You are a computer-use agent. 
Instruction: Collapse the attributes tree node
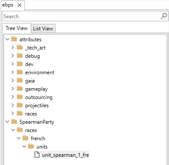[x=7, y=39]
